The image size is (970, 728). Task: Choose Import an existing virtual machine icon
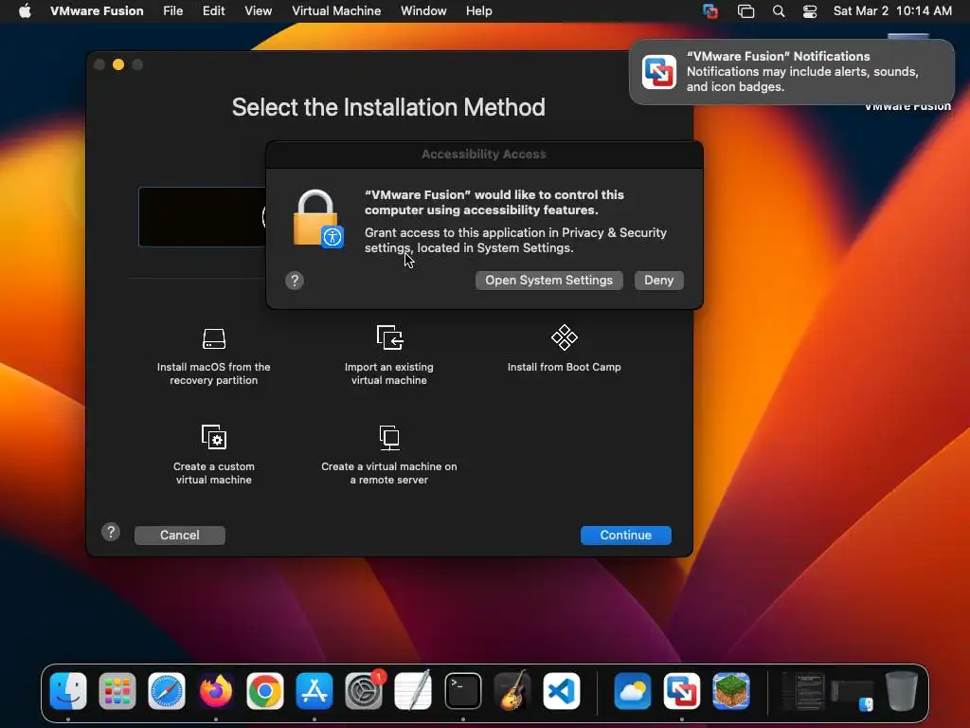pyautogui.click(x=389, y=338)
